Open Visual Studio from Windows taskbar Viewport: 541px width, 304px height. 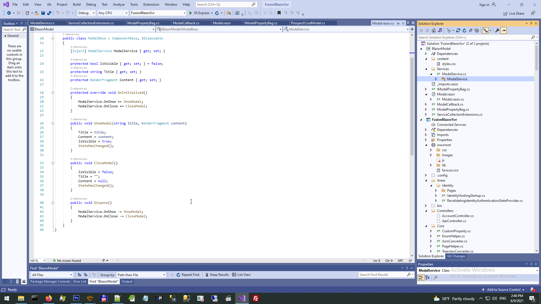(242, 298)
